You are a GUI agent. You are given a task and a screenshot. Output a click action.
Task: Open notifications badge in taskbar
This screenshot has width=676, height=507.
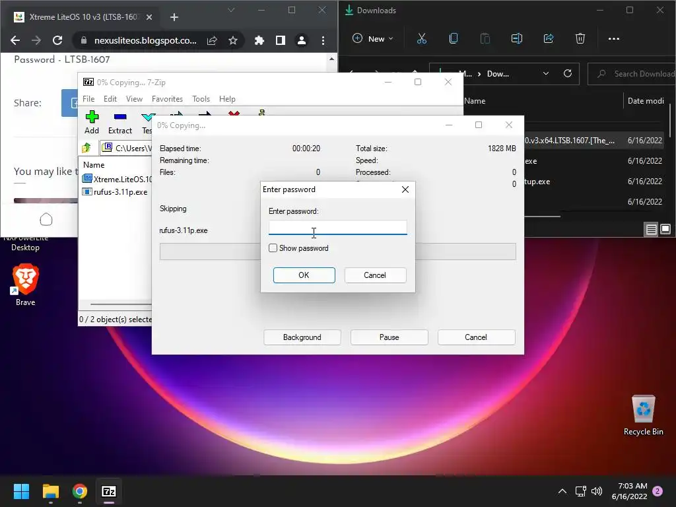click(x=658, y=491)
